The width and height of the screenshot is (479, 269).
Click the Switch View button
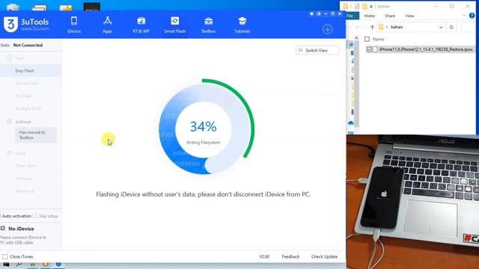tap(317, 50)
